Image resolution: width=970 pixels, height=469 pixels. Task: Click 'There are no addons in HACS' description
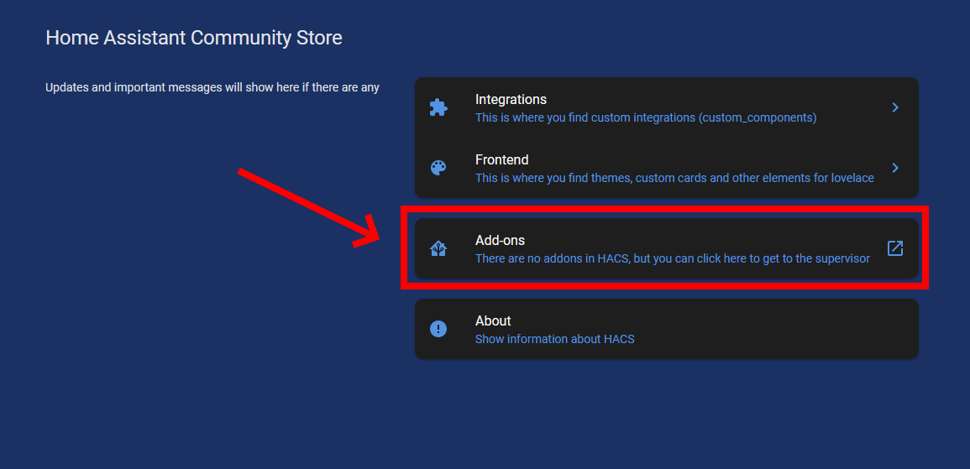pyautogui.click(x=673, y=259)
